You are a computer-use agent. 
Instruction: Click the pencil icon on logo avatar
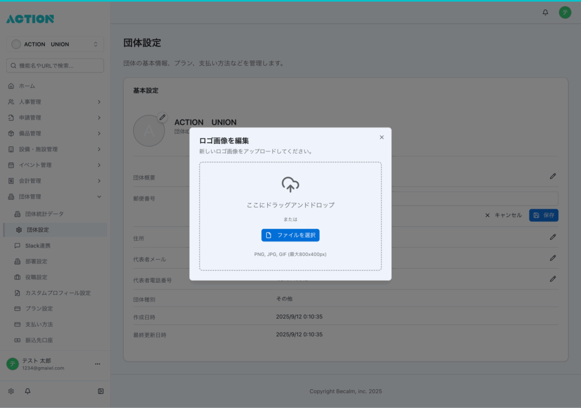coord(162,117)
